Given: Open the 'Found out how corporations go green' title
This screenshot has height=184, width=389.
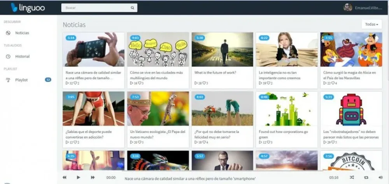Looking at the screenshot, I should 283,135.
